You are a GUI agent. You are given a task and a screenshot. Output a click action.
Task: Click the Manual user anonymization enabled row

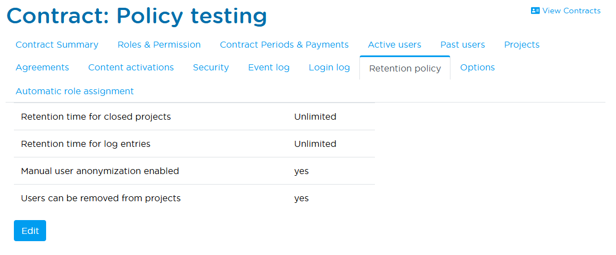(x=194, y=171)
